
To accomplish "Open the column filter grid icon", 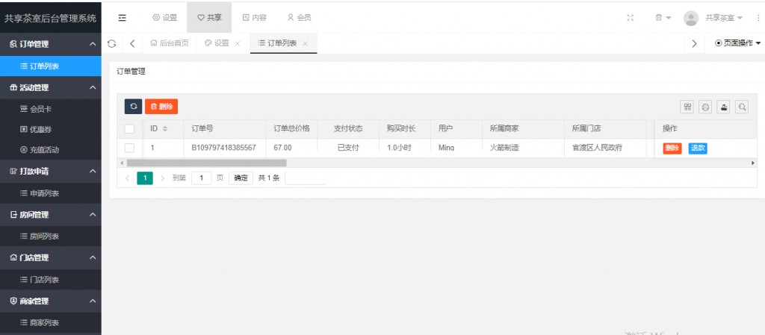I will (687, 107).
